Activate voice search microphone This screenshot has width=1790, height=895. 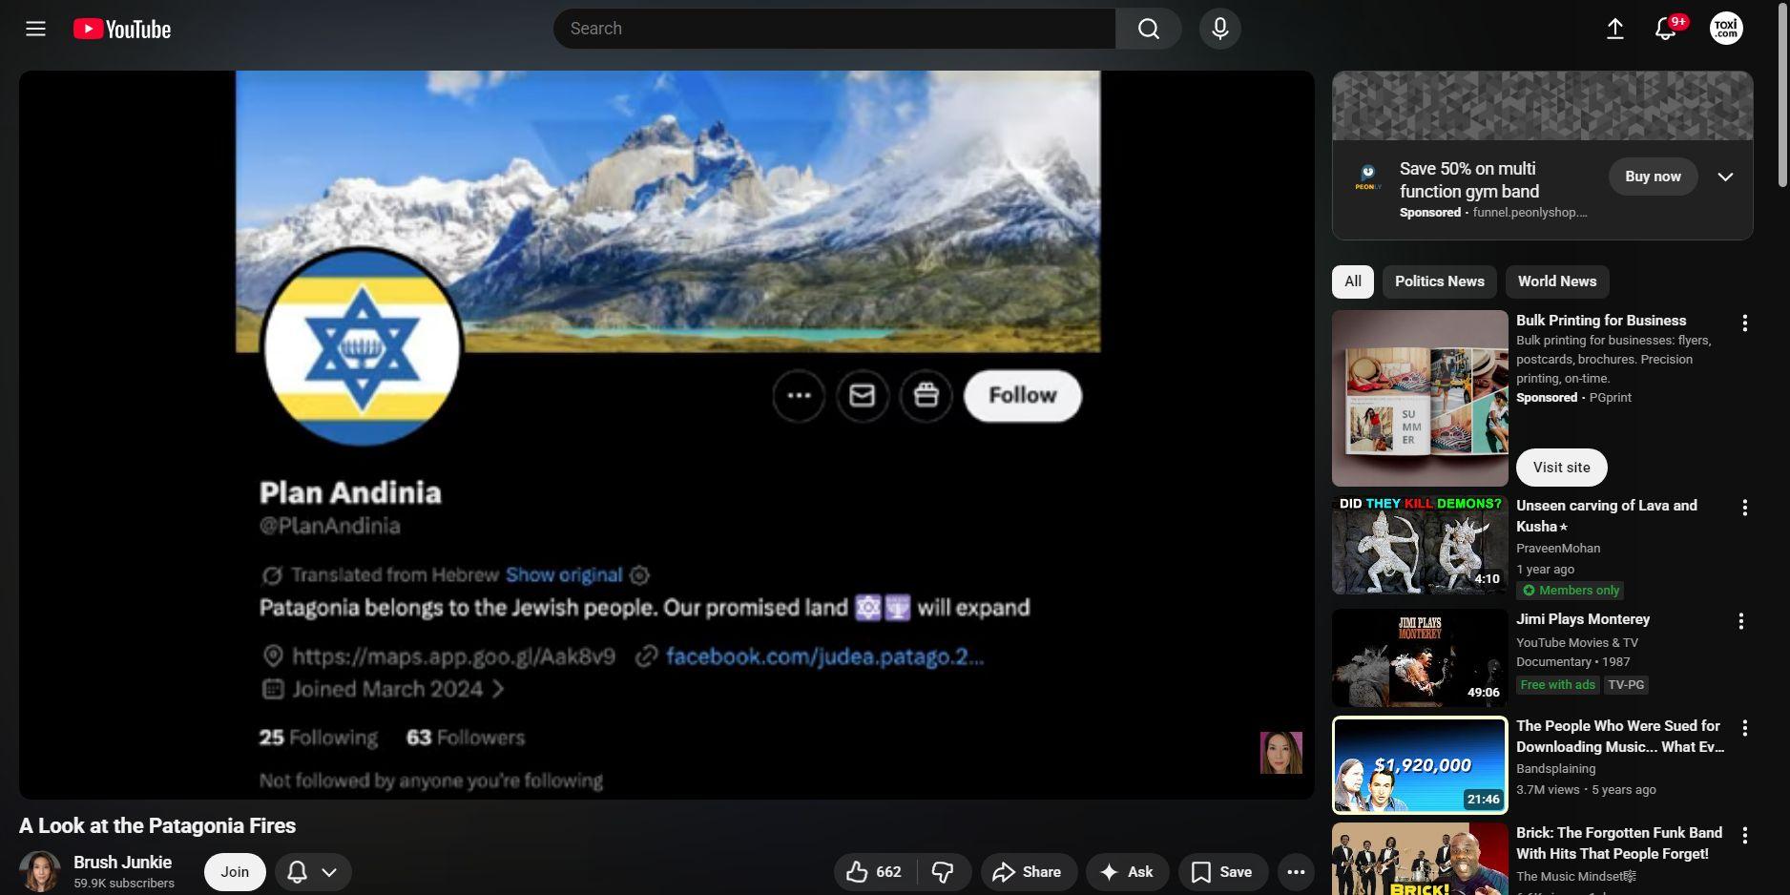pos(1219,29)
